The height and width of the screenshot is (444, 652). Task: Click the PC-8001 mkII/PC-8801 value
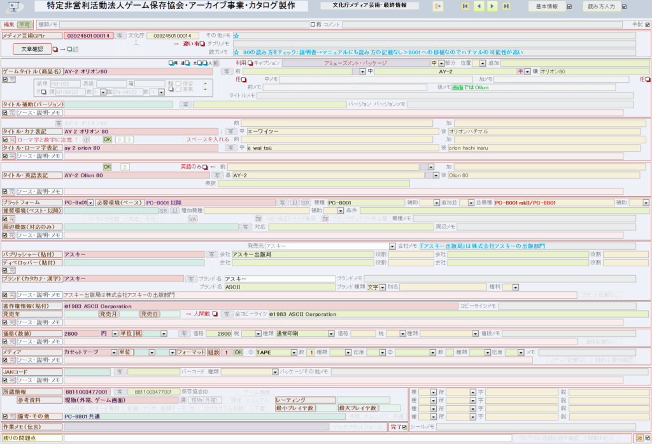(x=525, y=203)
